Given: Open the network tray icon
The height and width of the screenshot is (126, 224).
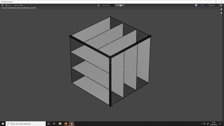Looking at the screenshot, I should point(205,124).
